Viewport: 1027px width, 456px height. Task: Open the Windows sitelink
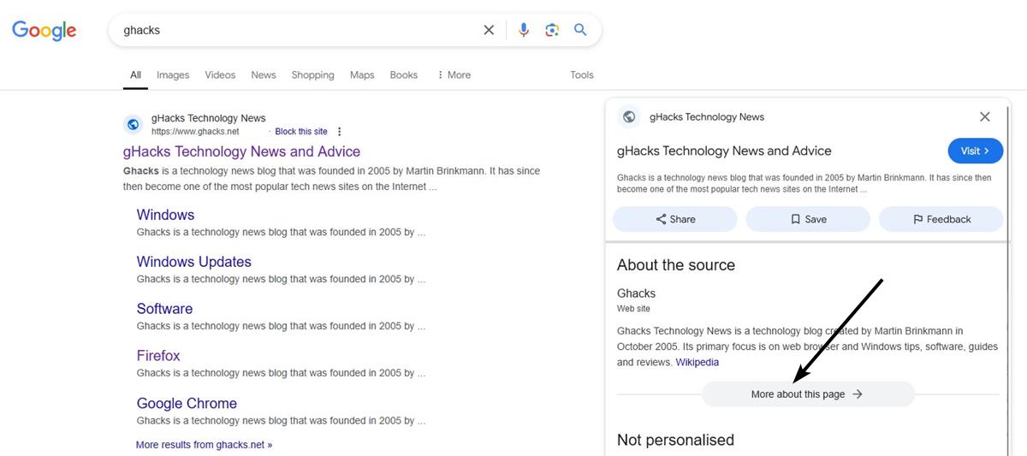tap(165, 215)
